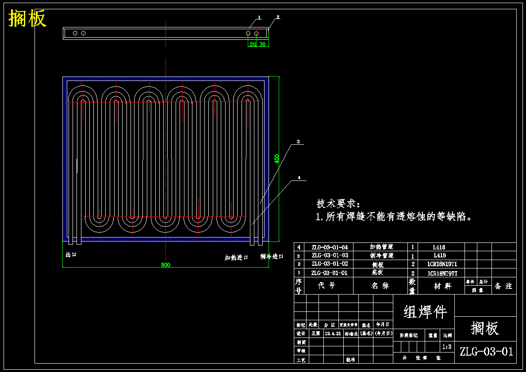Select the yellow 搁板 title text
The width and height of the screenshot is (526, 372).
click(x=27, y=18)
